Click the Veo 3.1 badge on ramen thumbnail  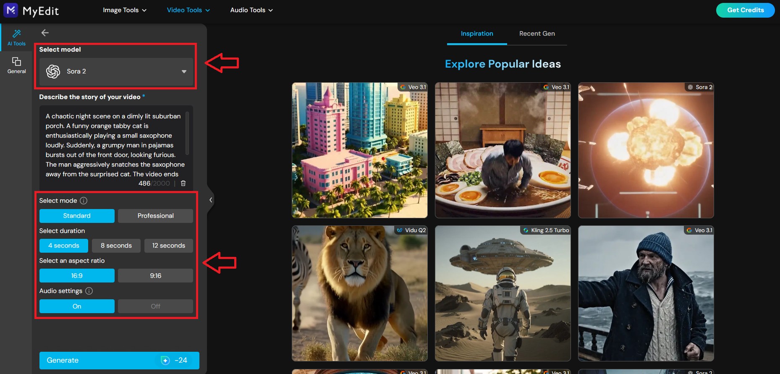556,87
